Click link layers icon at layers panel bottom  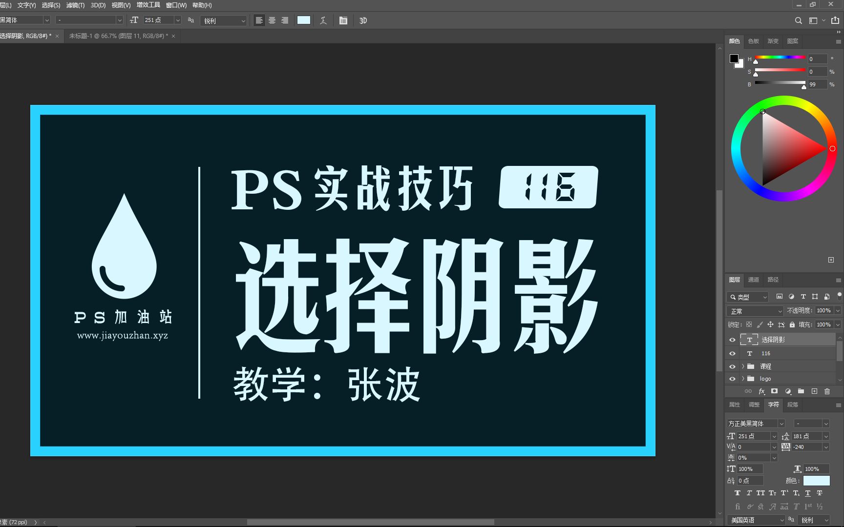click(x=748, y=391)
